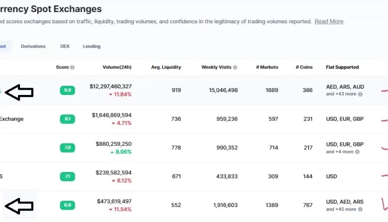
Task: Click the info icon beside Weekly Visits
Action: (235, 67)
